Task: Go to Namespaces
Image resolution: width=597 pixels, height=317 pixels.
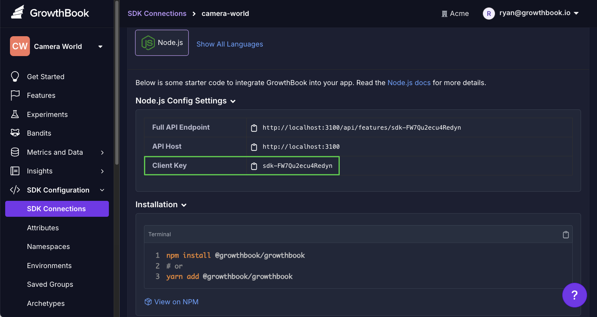Action: point(48,247)
